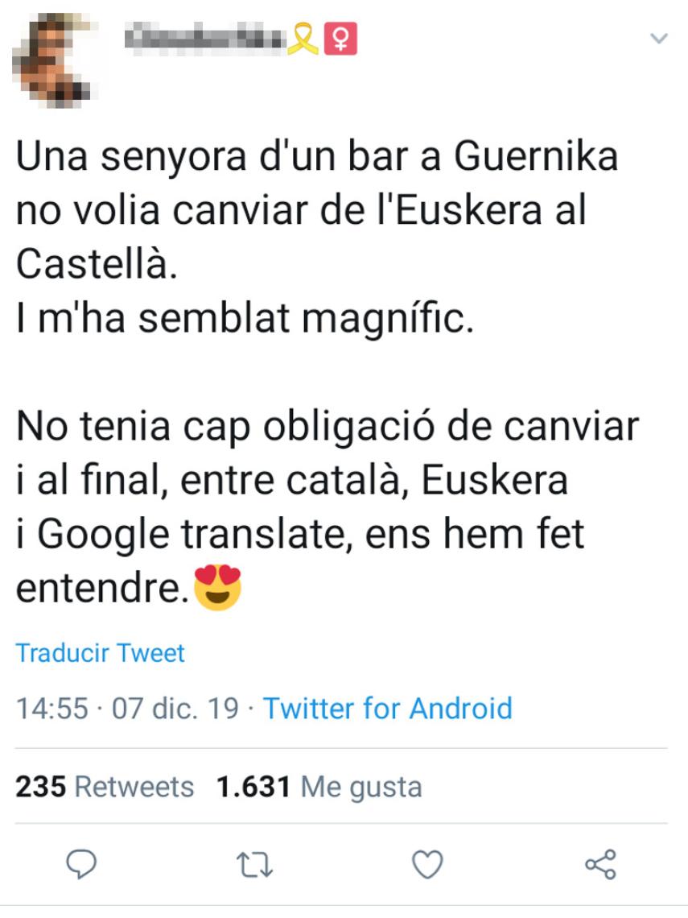Click the words "Google translate" in the tweet

click(193, 535)
